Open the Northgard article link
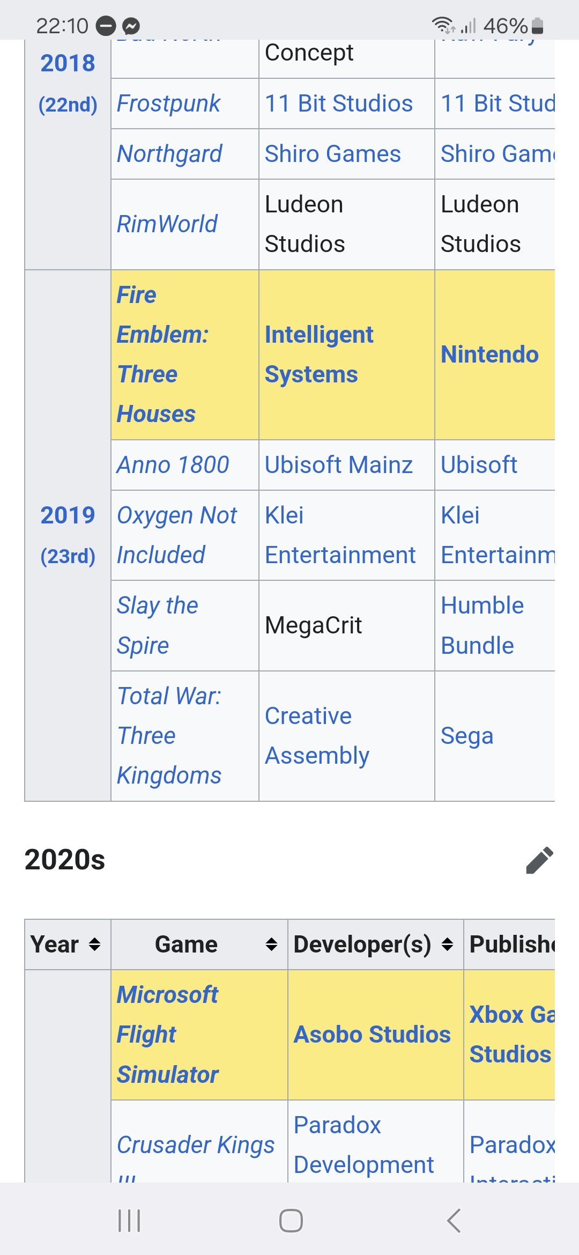 169,154
